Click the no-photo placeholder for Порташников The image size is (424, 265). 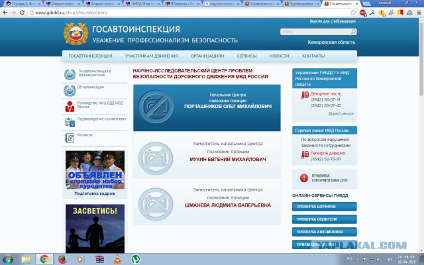point(156,107)
